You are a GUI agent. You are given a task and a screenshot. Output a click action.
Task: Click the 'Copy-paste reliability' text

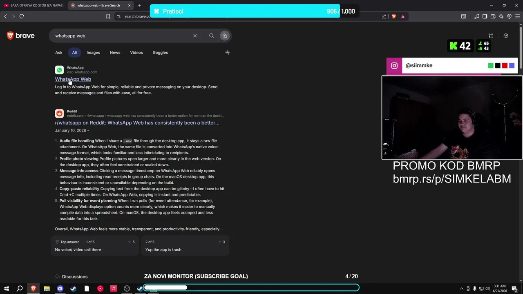point(79,189)
